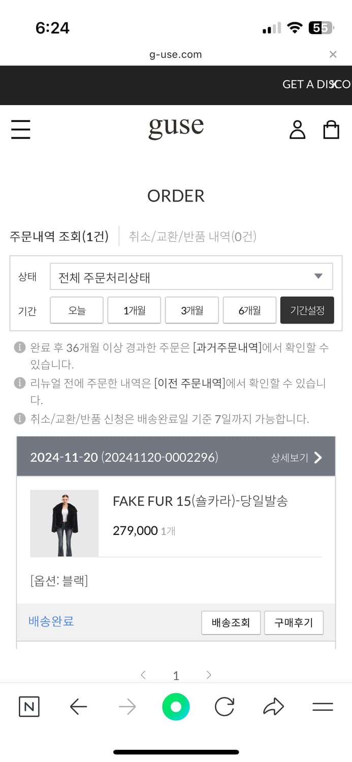Reload the page with the refresh icon
The height and width of the screenshot is (762, 352).
(x=224, y=706)
